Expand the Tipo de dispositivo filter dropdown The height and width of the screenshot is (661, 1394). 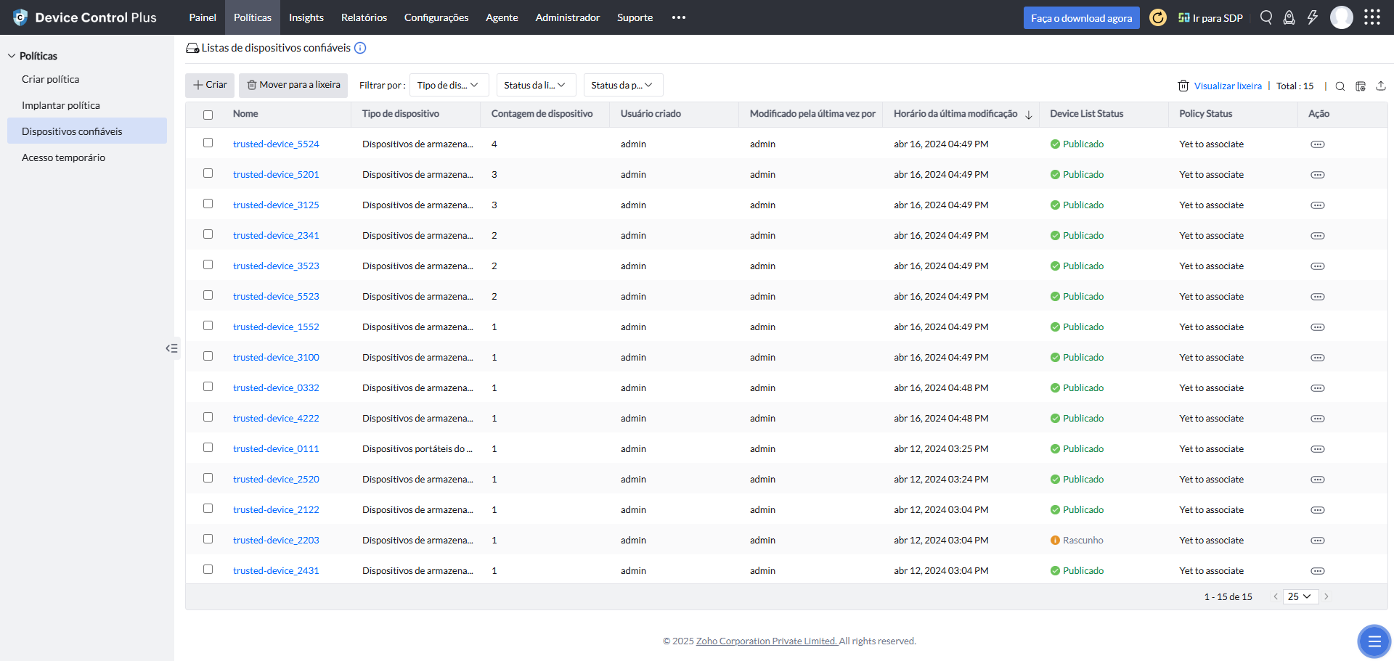click(x=449, y=85)
